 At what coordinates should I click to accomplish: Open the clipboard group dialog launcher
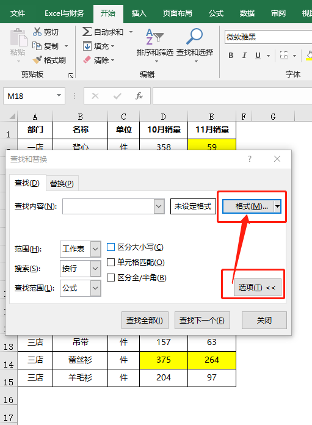coord(71,76)
